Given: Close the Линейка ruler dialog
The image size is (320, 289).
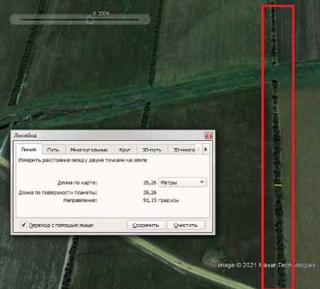Looking at the screenshot, I should pyautogui.click(x=208, y=136).
